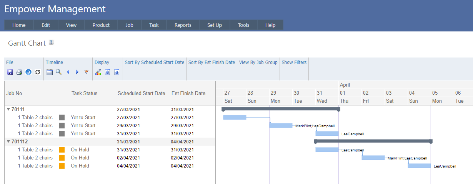The width and height of the screenshot is (473, 184).
Task: Collapse job 70111 tree row
Action: [x=8, y=109]
